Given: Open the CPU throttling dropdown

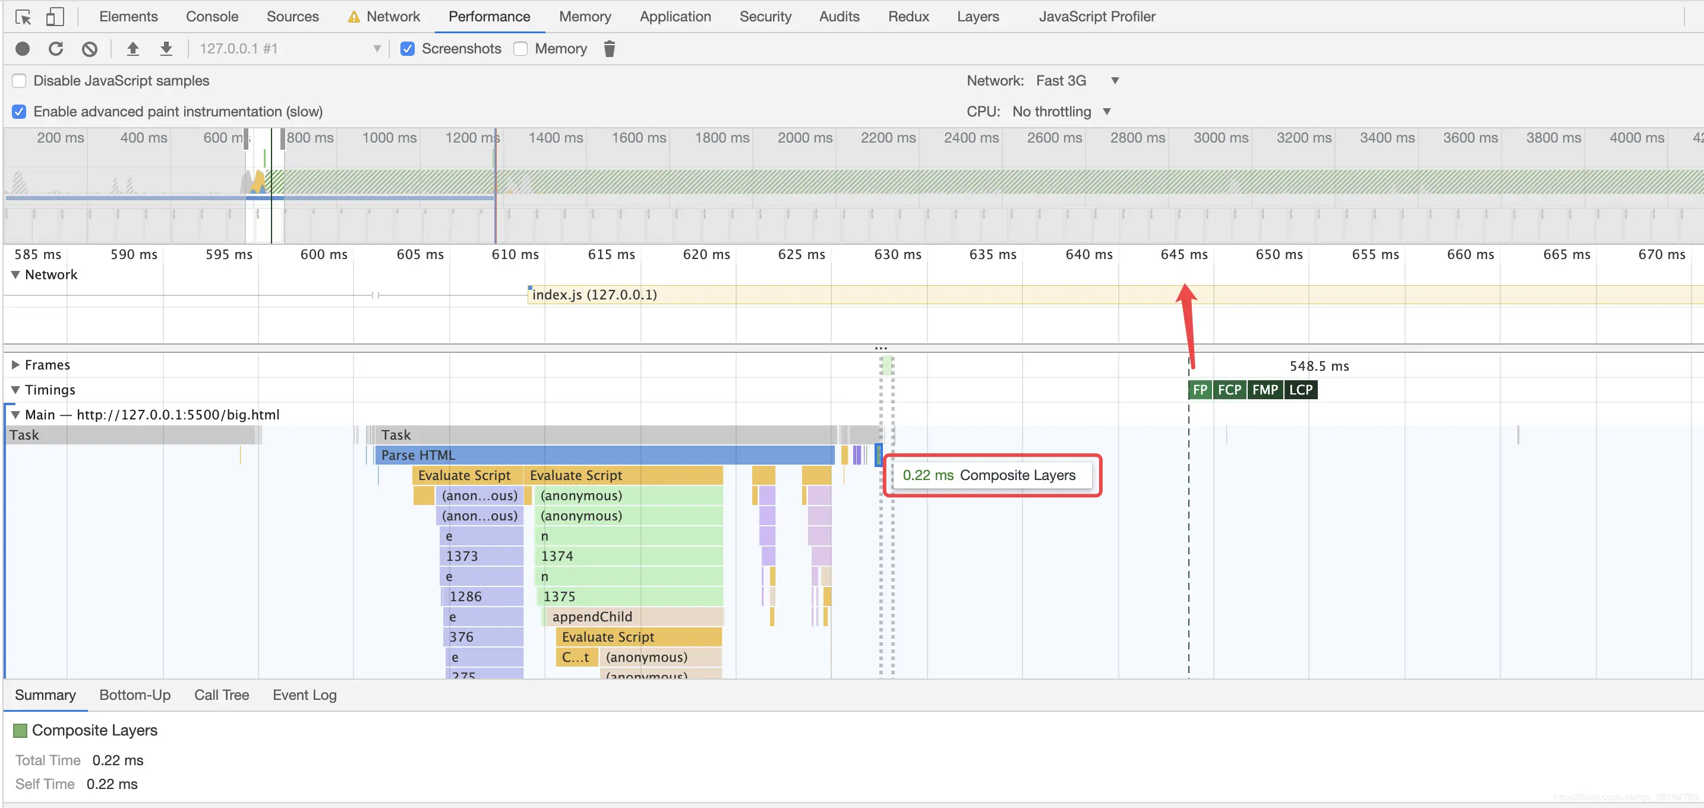Looking at the screenshot, I should tap(1062, 112).
